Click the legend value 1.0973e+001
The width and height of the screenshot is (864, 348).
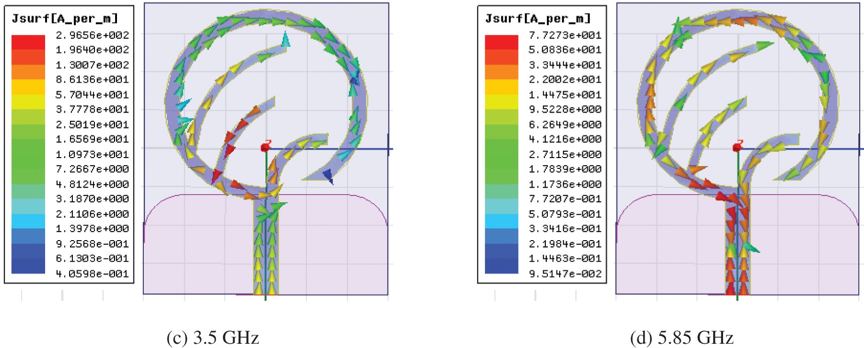coord(92,154)
